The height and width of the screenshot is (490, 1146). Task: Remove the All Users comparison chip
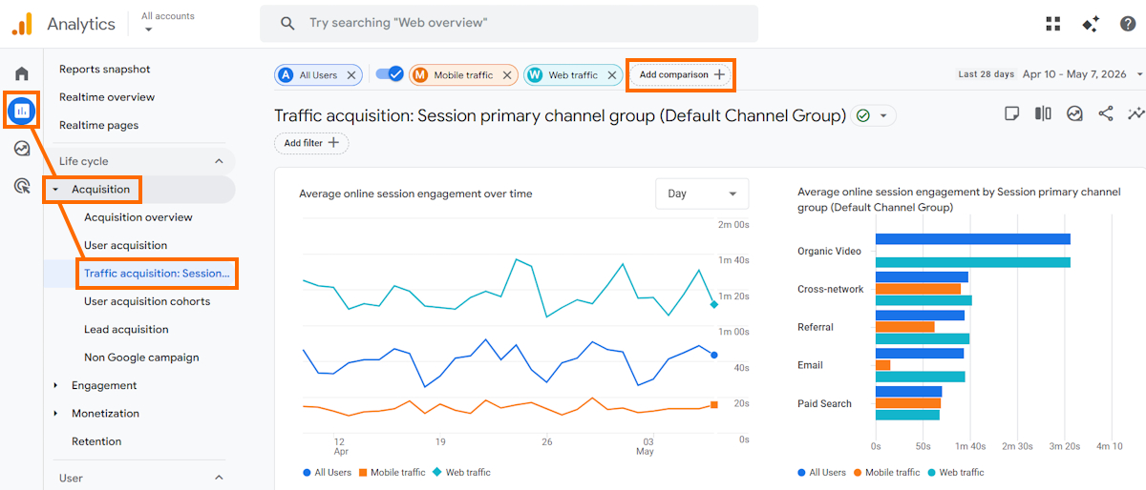[351, 75]
